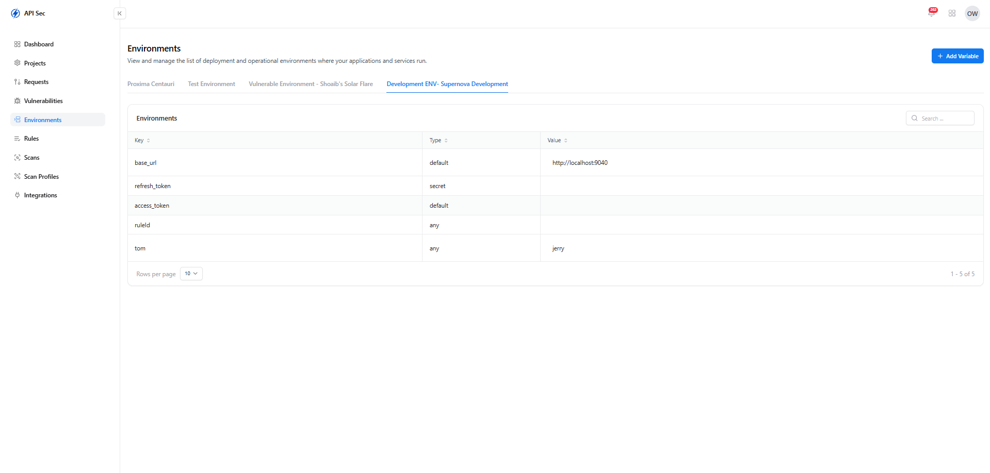Click the Integrations plug icon

pyautogui.click(x=18, y=195)
